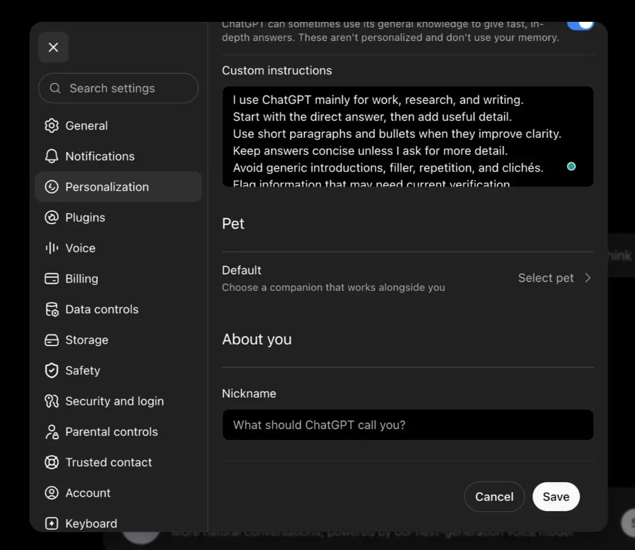Click the Security and login keys icon
Image resolution: width=635 pixels, height=550 pixels.
coord(51,401)
